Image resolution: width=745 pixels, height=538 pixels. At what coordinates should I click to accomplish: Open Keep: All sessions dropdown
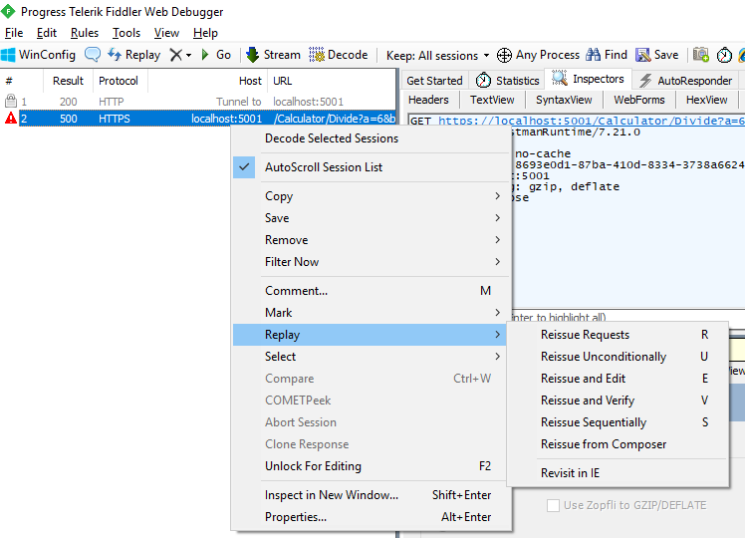click(437, 55)
